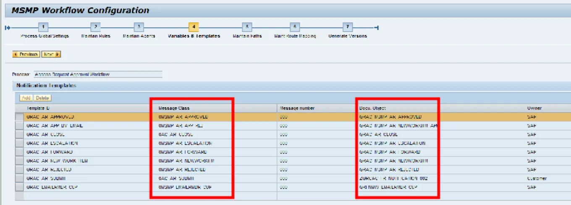Viewport: 571px width, 205px height.
Task: Click the Next button
Action: (51, 54)
